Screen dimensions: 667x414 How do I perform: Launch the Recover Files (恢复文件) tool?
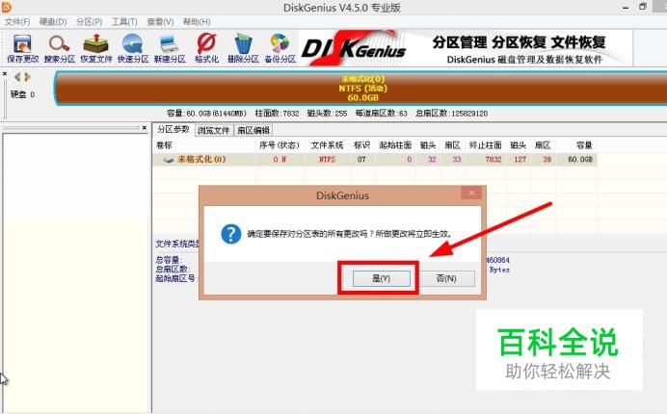coord(96,48)
